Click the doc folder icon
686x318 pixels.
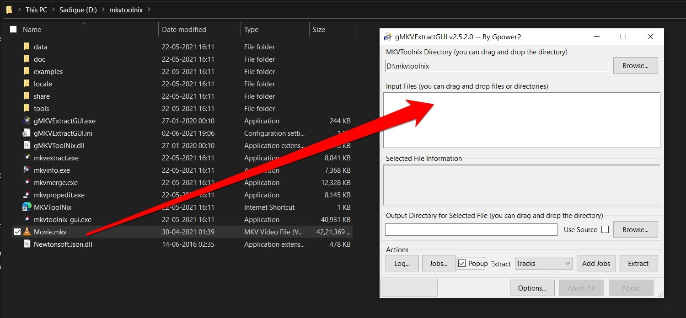(x=27, y=59)
